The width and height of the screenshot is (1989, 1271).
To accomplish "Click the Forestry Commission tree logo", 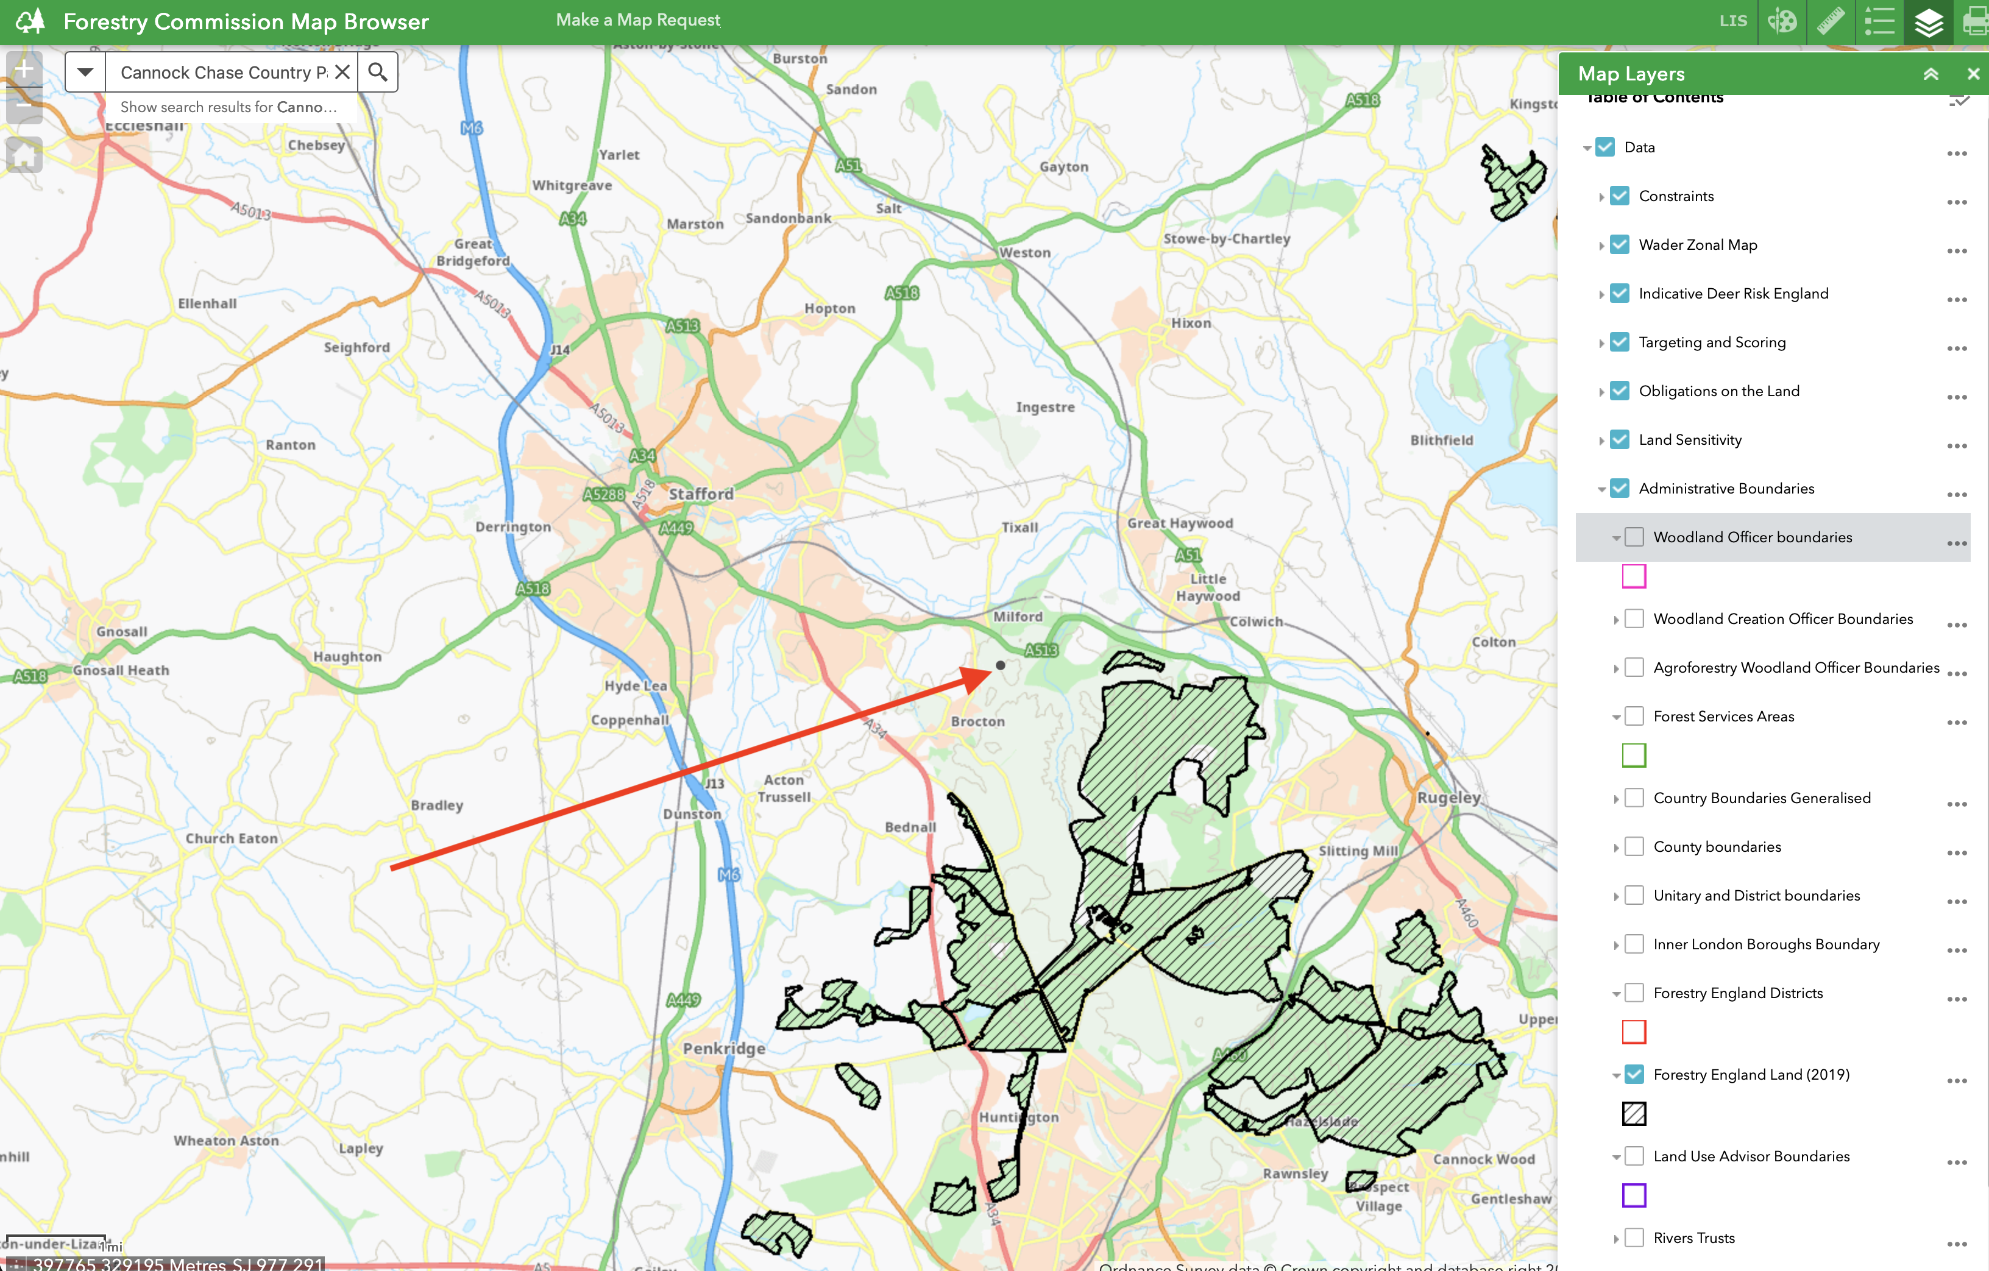I will [30, 21].
